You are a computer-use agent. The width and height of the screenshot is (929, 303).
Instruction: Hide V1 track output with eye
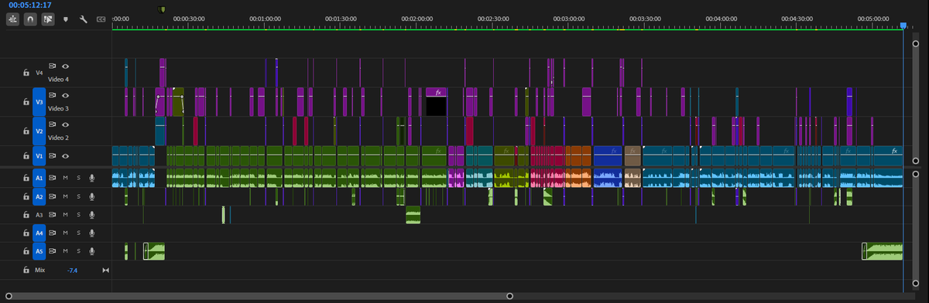click(66, 156)
